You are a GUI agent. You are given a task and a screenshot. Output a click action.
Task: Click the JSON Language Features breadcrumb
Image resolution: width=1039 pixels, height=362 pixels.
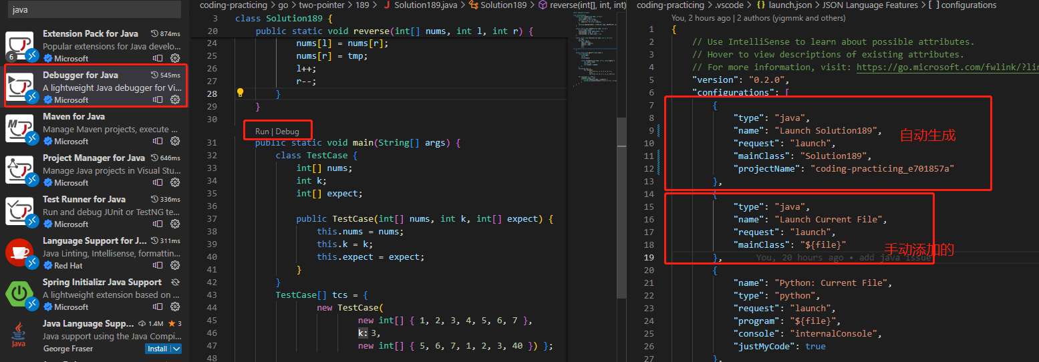(871, 5)
